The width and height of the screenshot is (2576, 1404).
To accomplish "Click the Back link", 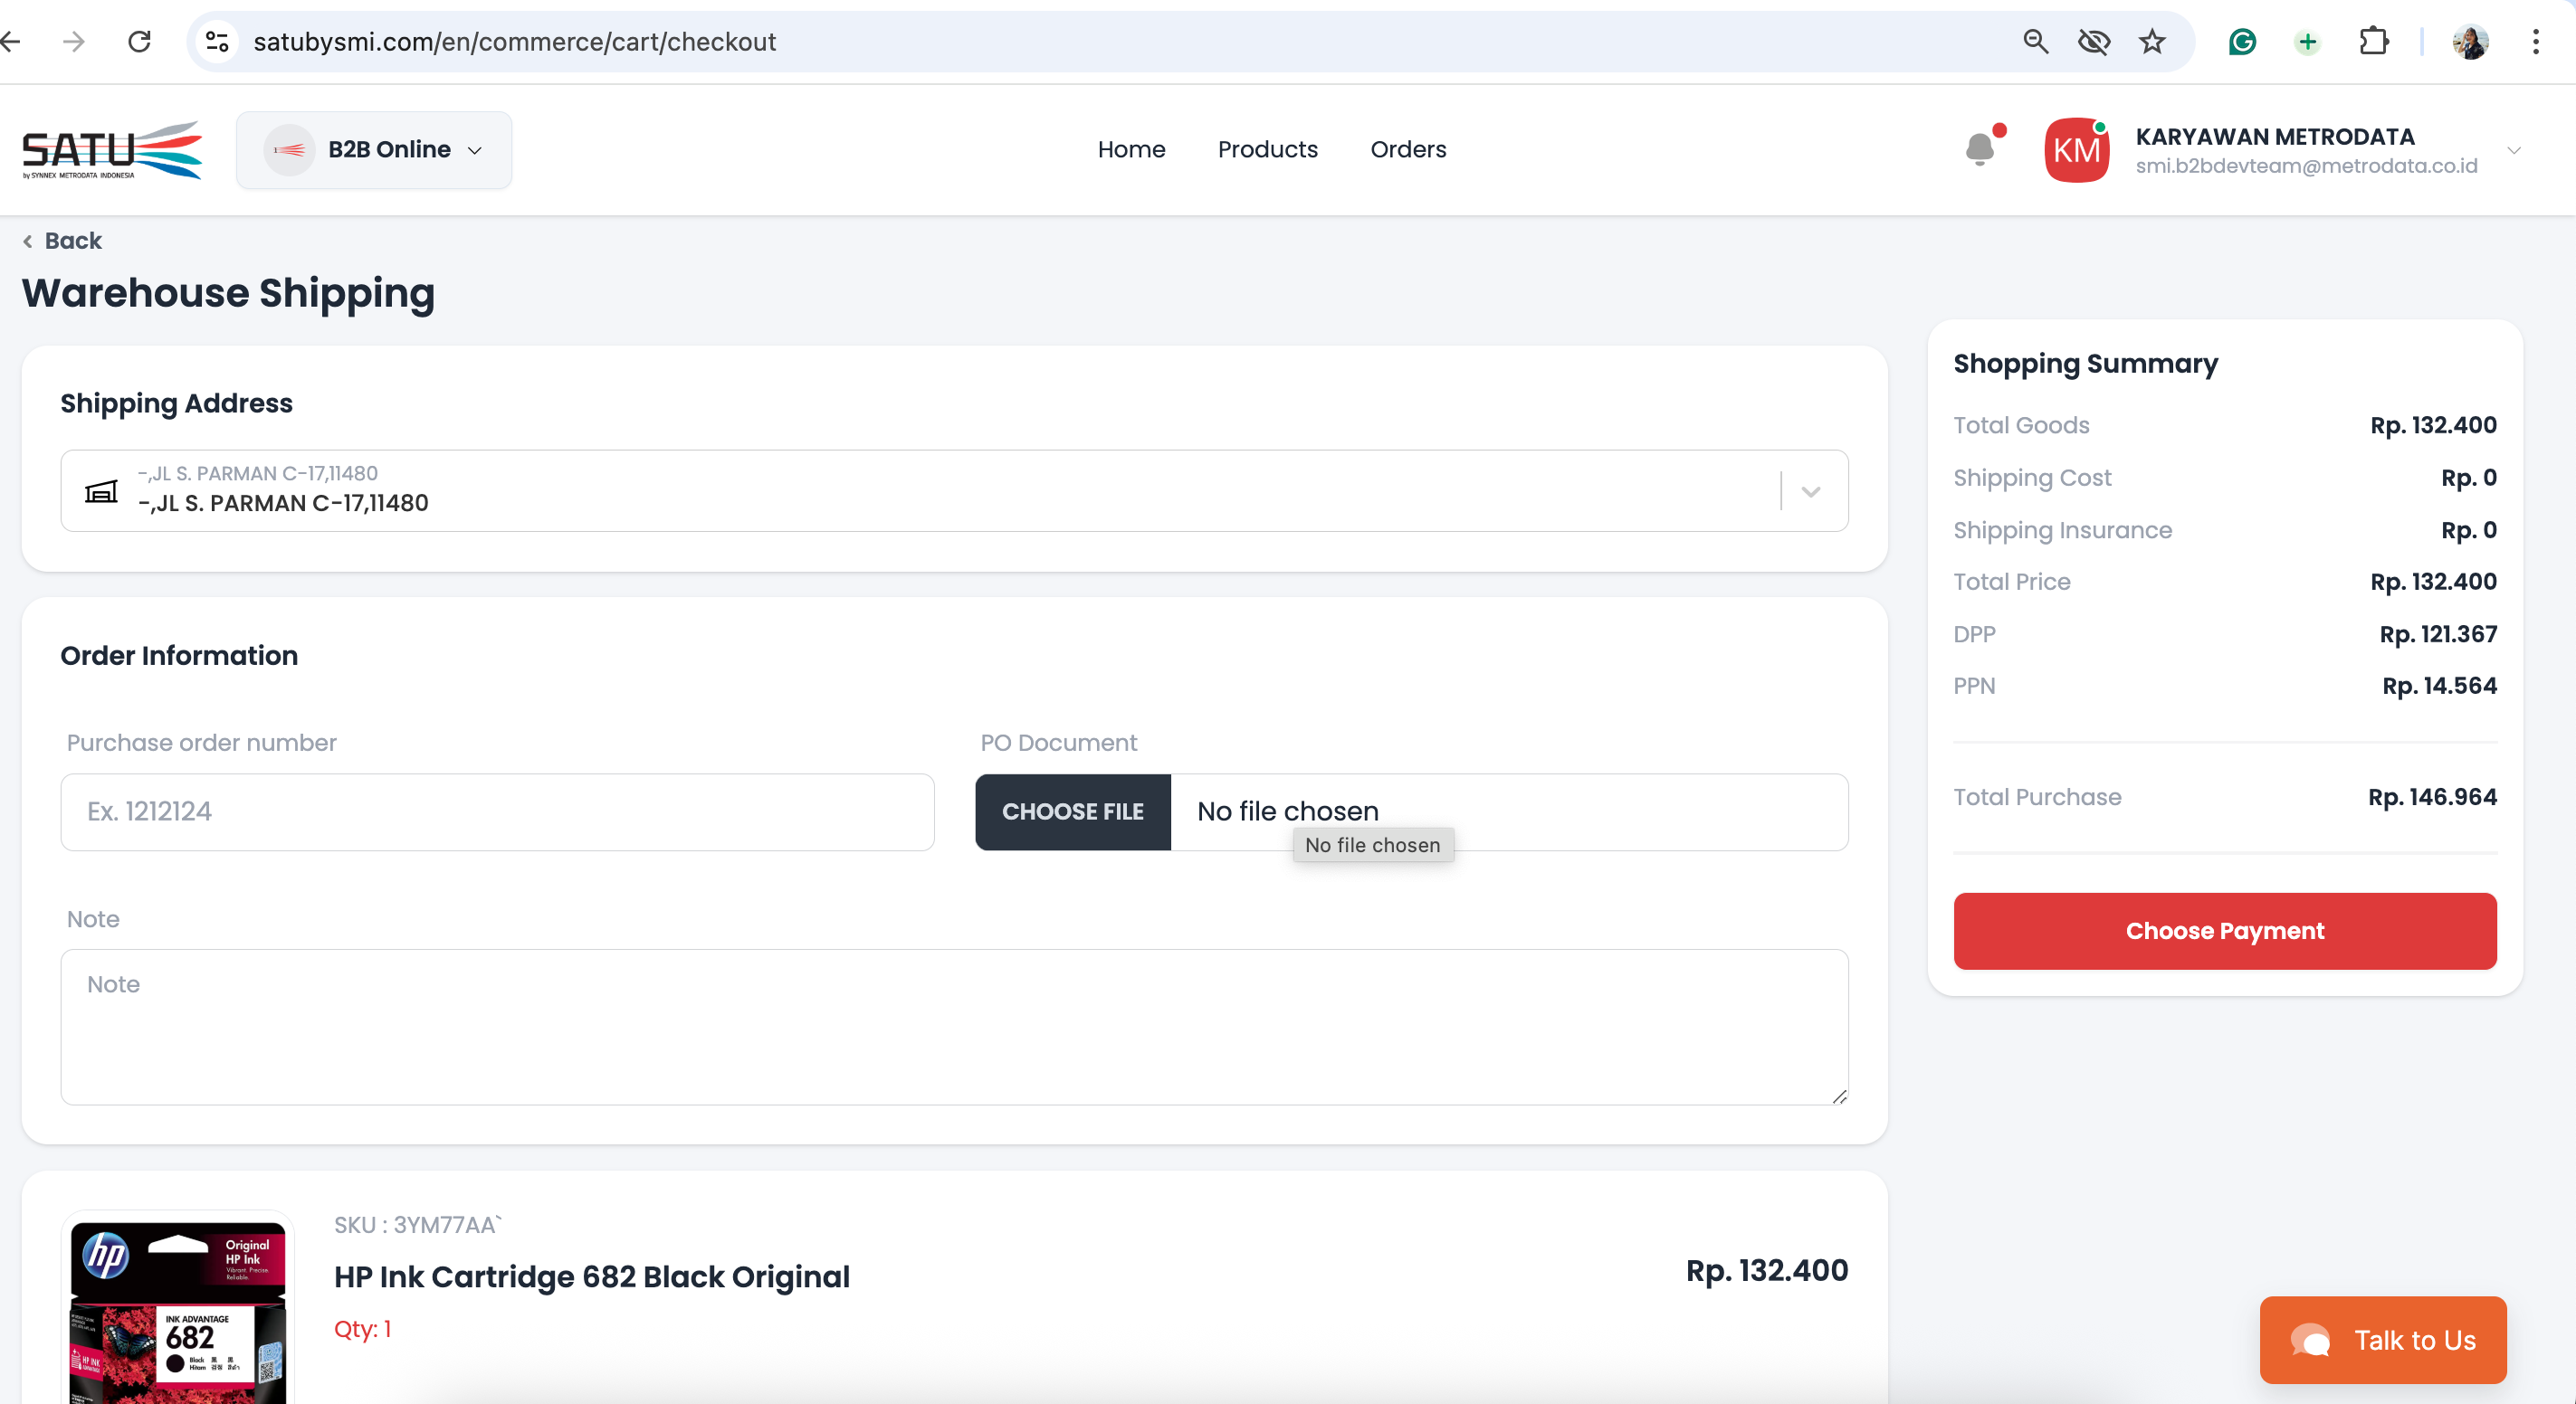I will coord(63,241).
